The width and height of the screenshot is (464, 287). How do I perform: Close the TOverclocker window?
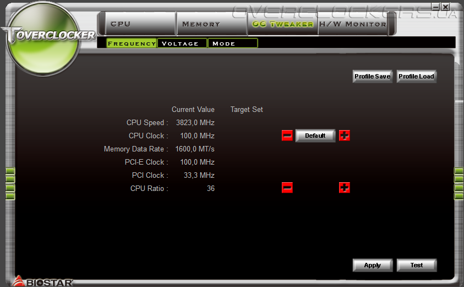(445, 7)
